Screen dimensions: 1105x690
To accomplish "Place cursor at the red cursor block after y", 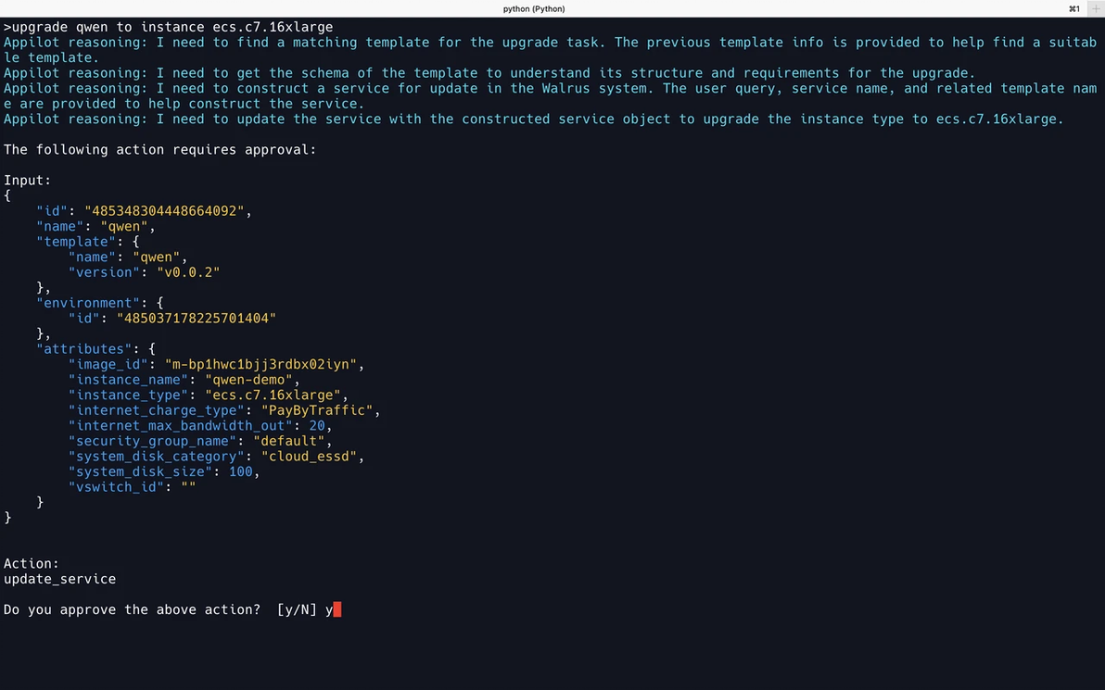I will click(x=337, y=609).
